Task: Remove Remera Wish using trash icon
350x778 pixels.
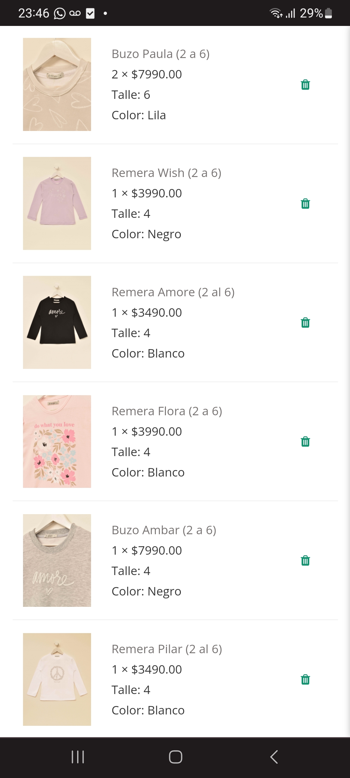Action: coord(305,204)
